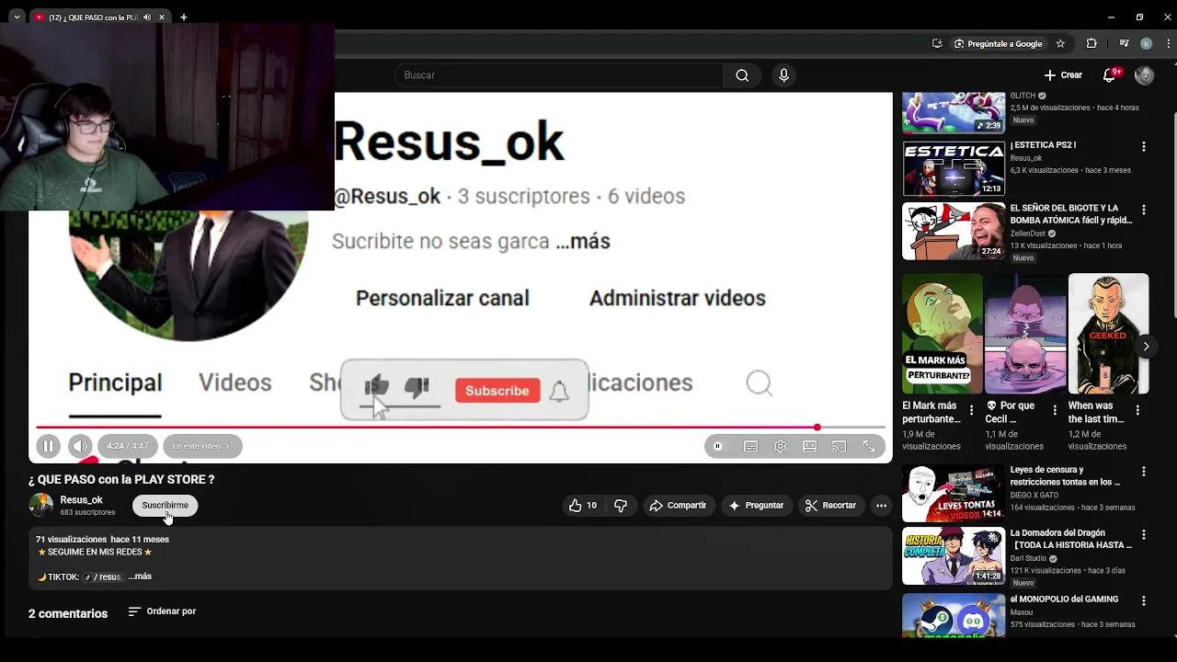Open options for '¡ ESTETICA PS2 !' video

(x=1144, y=147)
